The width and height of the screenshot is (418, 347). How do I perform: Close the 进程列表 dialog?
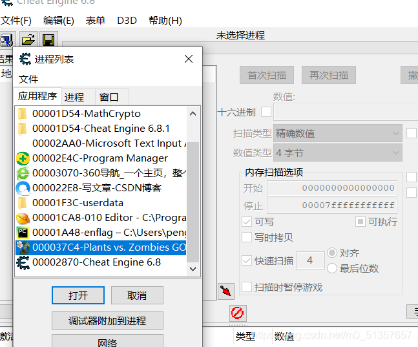[189, 59]
